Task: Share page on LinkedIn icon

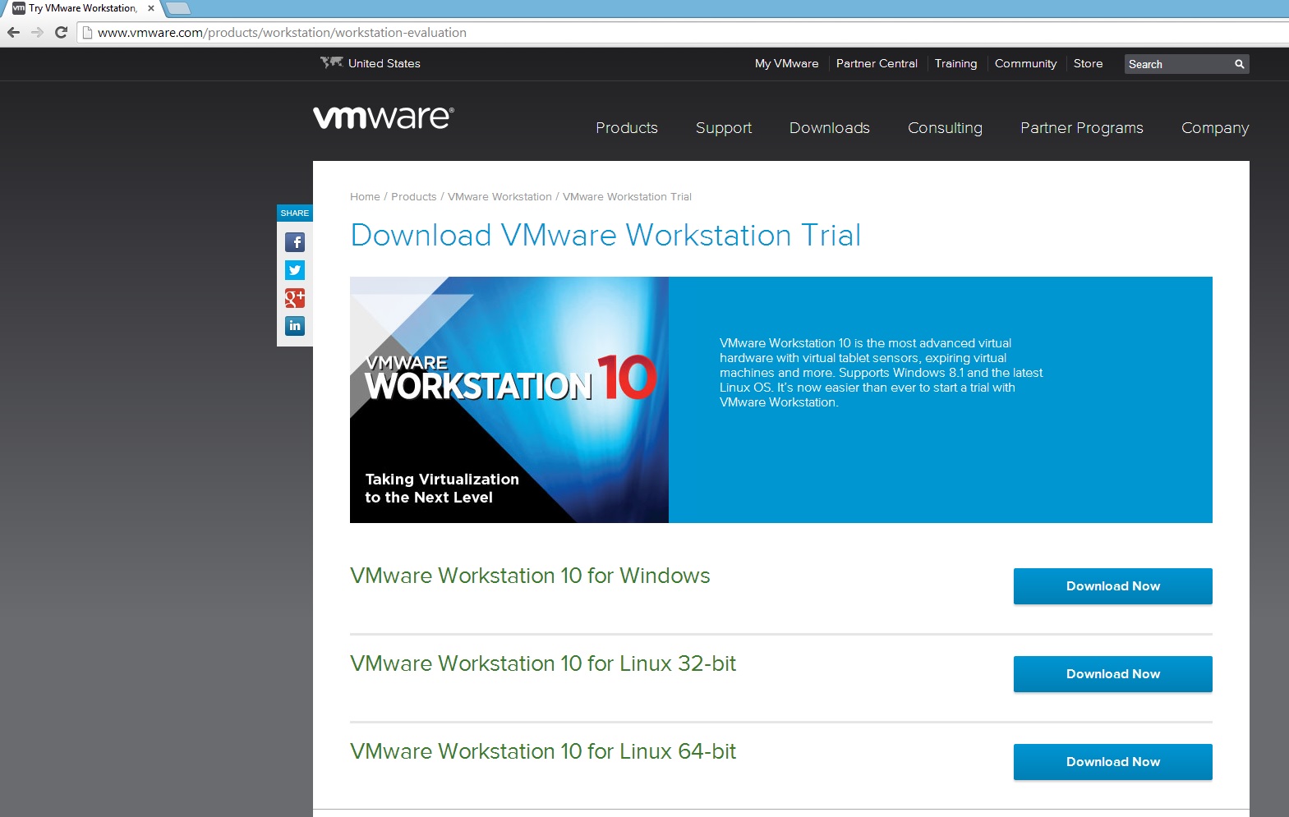Action: coord(294,326)
